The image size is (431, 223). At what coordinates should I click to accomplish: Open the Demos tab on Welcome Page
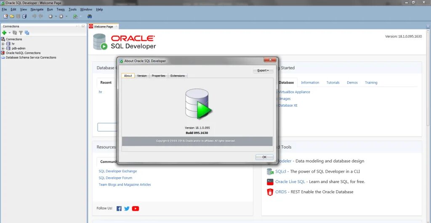[352, 83]
